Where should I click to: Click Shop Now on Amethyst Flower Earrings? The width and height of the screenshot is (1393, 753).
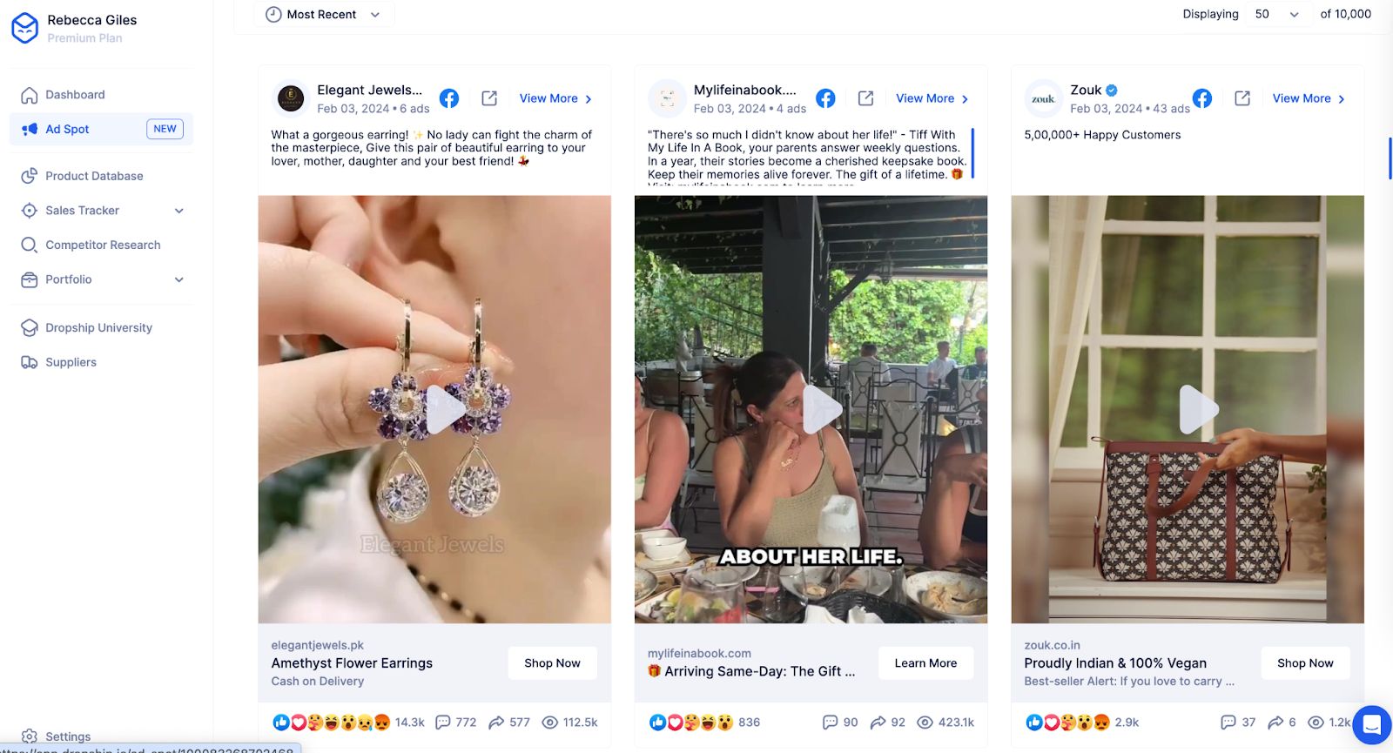(x=552, y=663)
